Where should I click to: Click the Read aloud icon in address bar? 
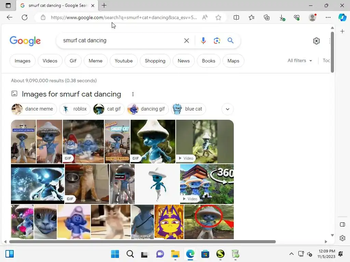(205, 17)
